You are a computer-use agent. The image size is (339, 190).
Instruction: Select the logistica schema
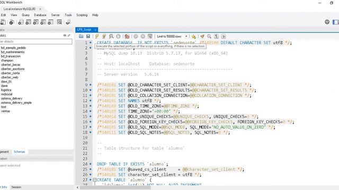(6, 90)
